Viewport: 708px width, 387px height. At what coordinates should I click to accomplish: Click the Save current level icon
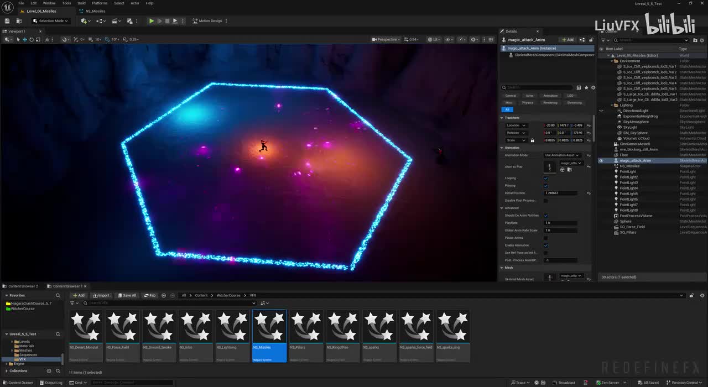point(7,21)
